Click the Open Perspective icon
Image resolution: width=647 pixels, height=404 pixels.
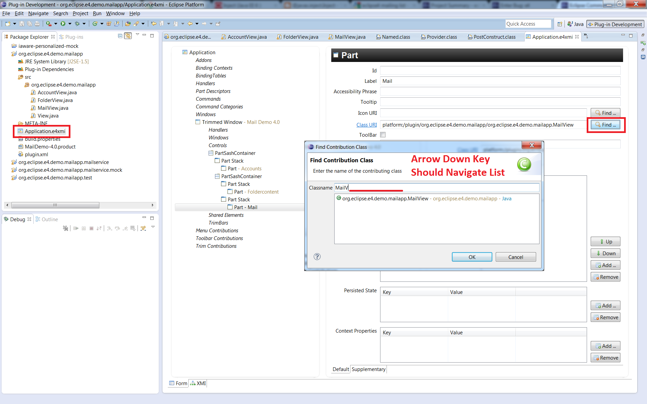(560, 24)
